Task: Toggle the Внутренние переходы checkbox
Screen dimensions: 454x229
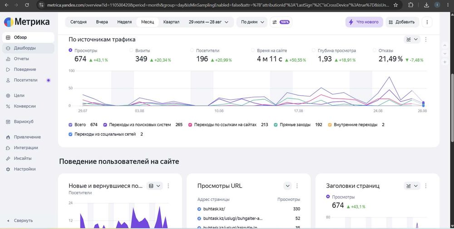Action: (x=330, y=125)
